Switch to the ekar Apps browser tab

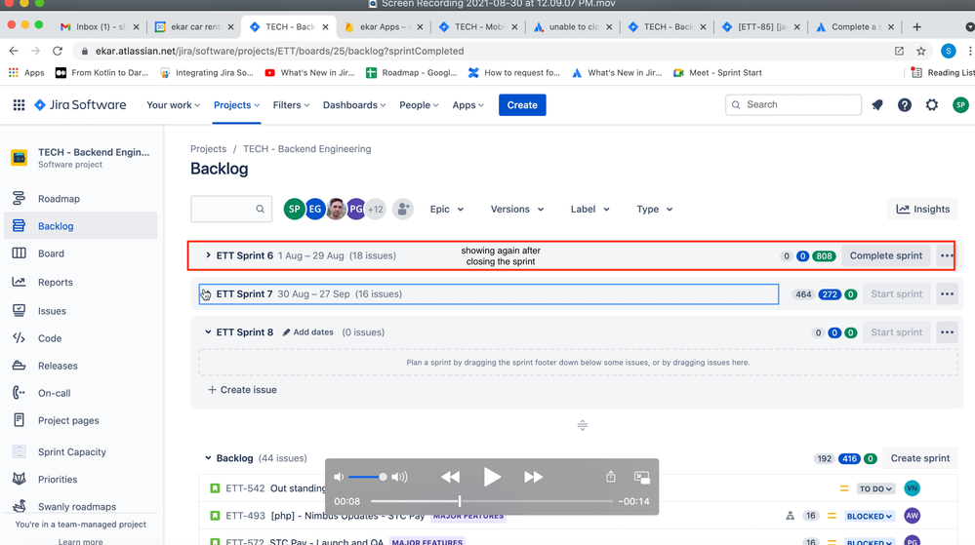tap(384, 26)
